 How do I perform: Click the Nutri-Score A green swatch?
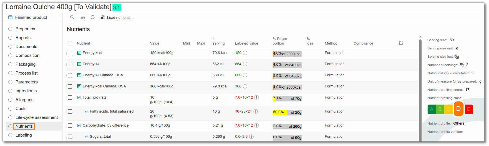(432, 109)
